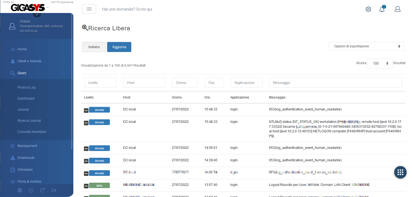Screen dimensions: 413x197
Task: Click the NTLMv2 status message text
Action: point(335,129)
